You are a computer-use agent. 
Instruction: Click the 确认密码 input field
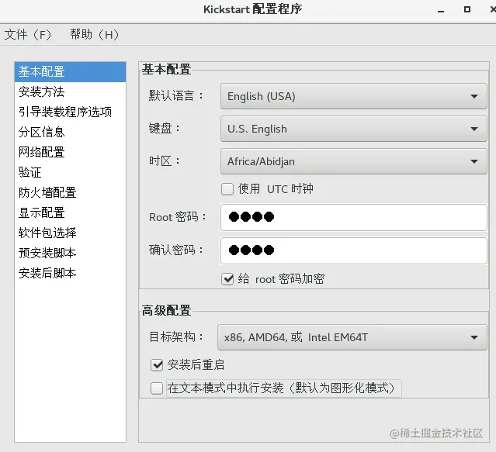354,250
